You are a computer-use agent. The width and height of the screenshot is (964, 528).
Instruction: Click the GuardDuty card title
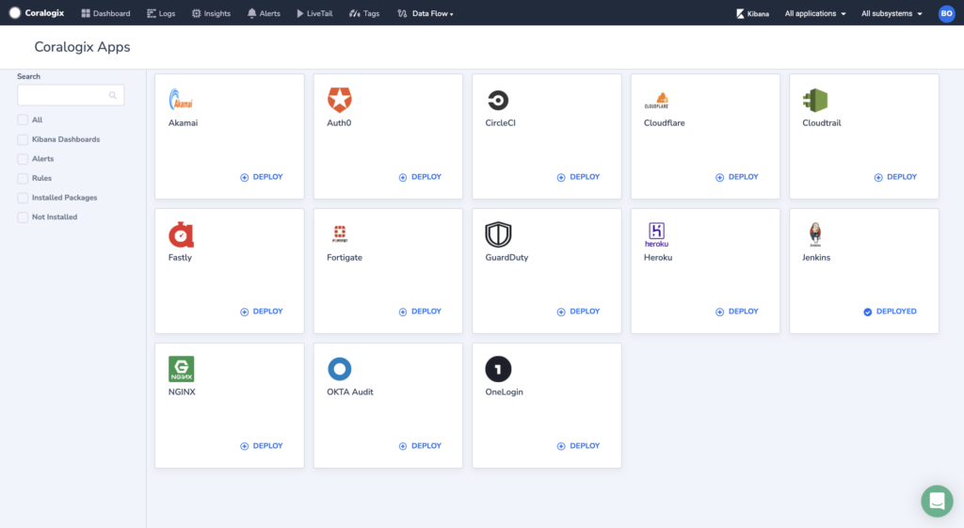coord(506,258)
